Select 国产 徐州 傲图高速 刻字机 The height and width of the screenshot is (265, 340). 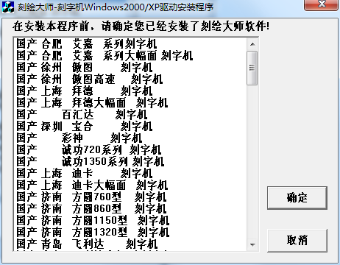(x=130, y=79)
